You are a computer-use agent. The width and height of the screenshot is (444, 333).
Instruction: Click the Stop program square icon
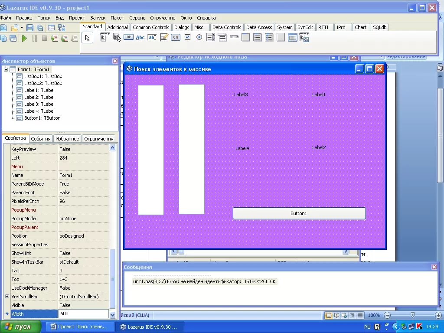click(x=45, y=38)
